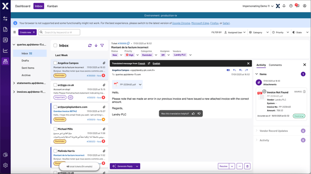311x174 pixels.
Task: Close the Activity side panel
Action: (305, 65)
